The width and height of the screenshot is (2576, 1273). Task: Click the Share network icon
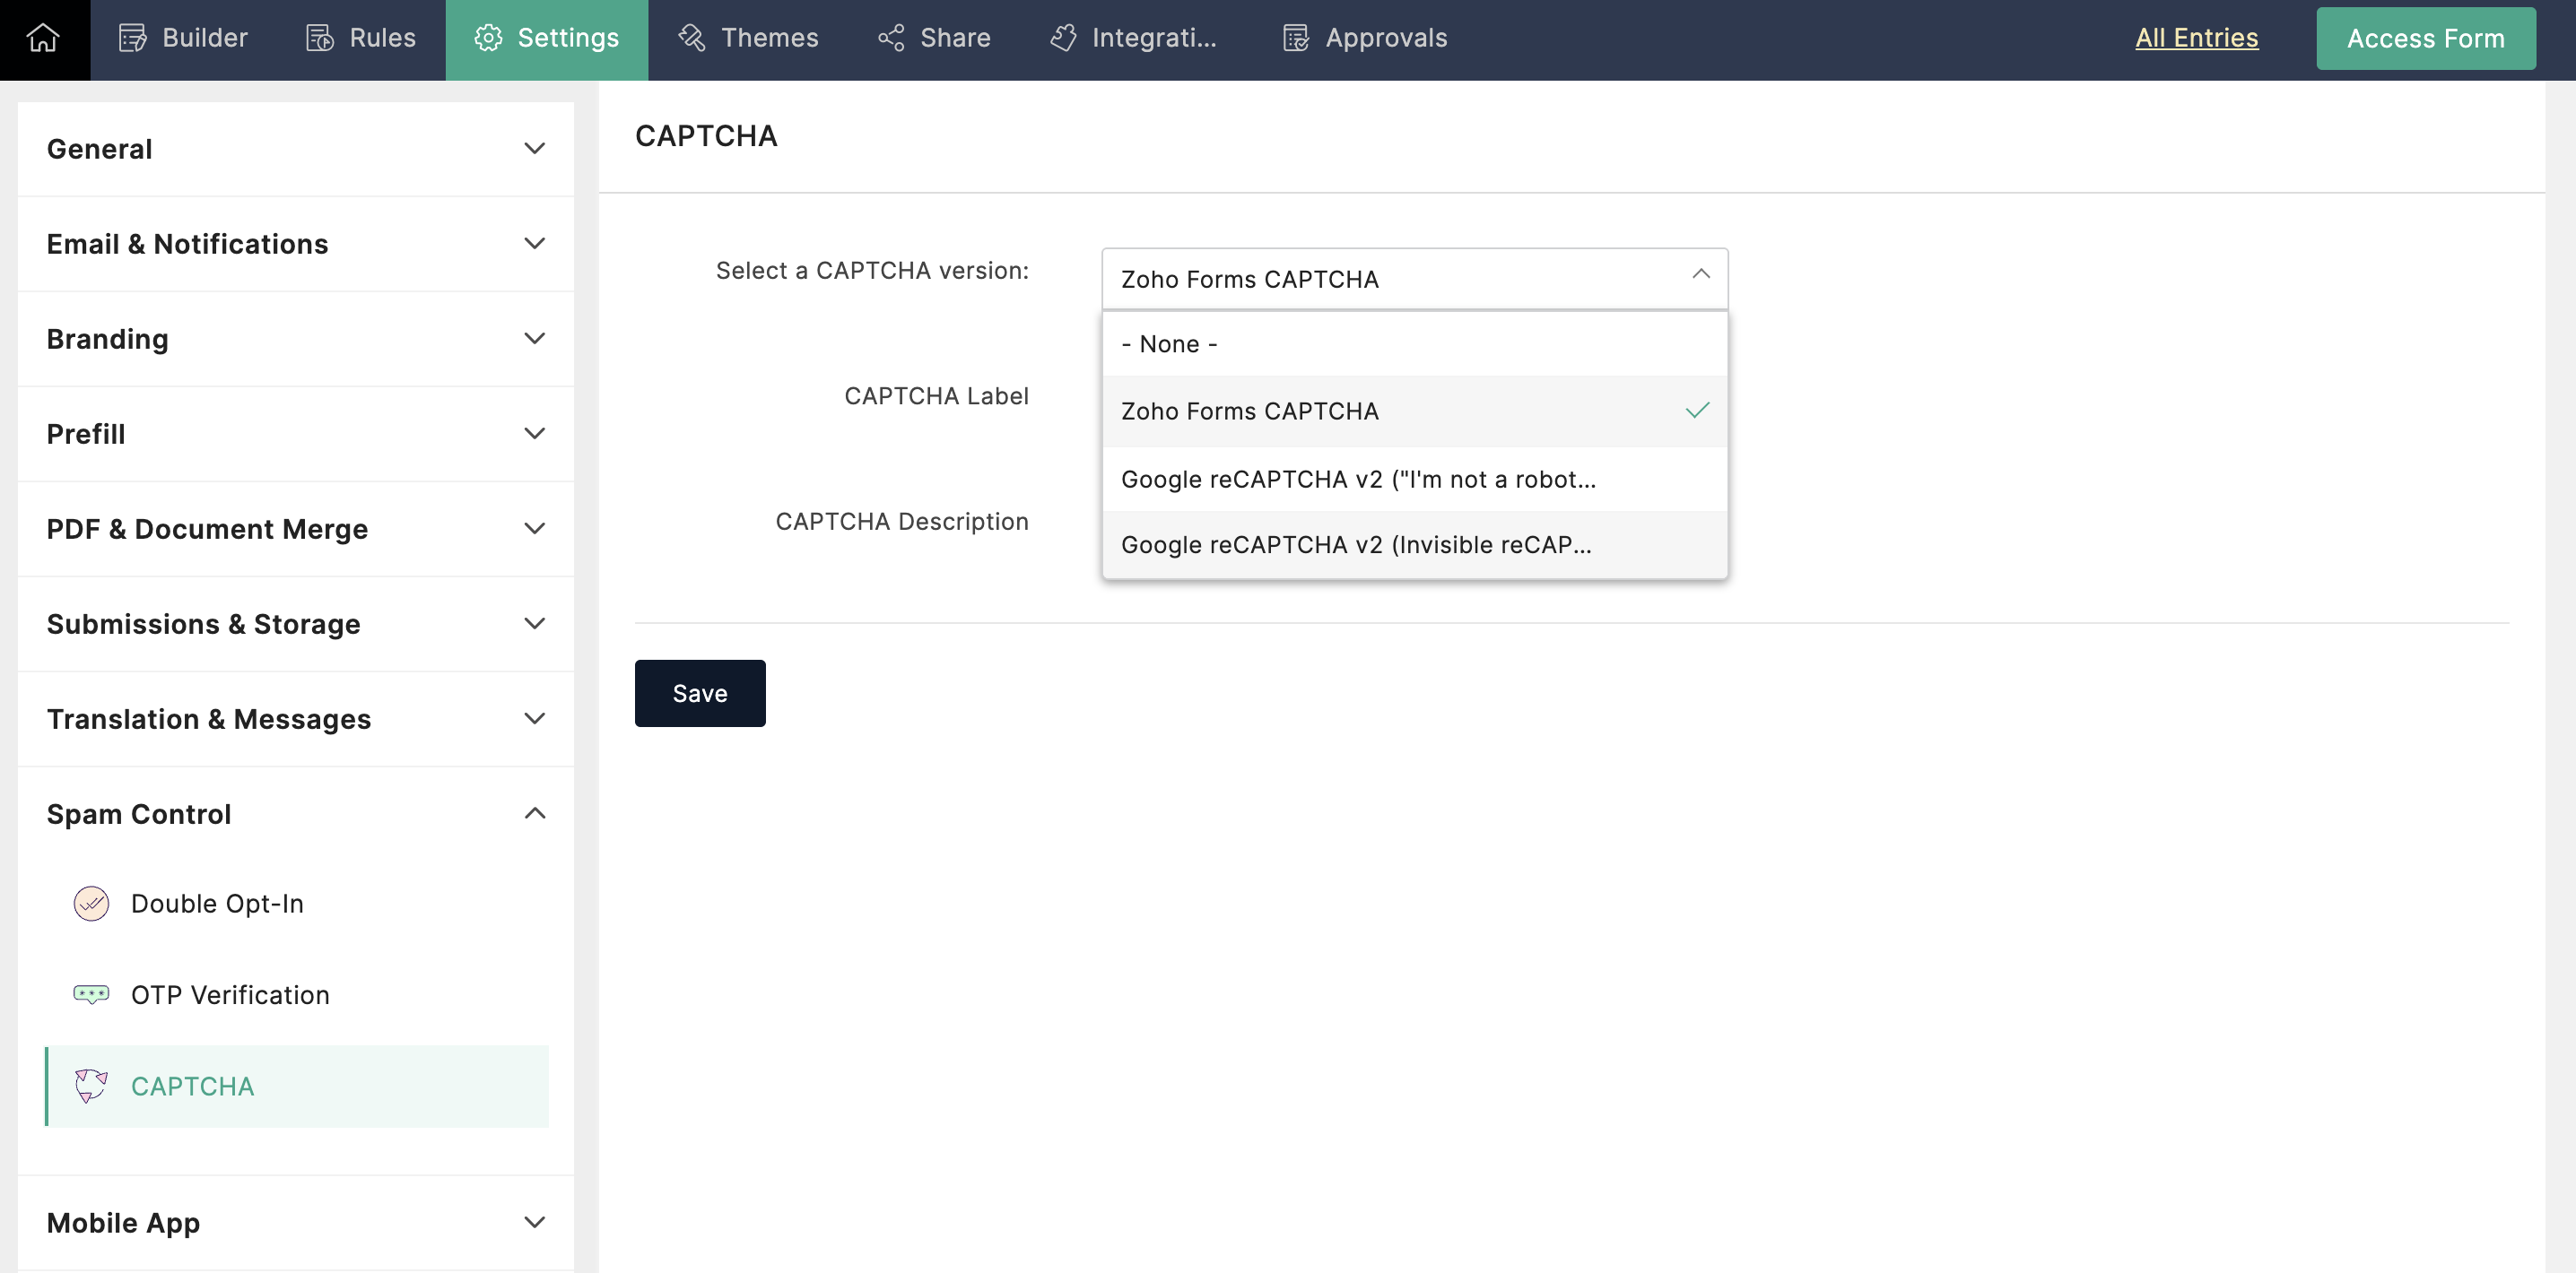point(891,38)
